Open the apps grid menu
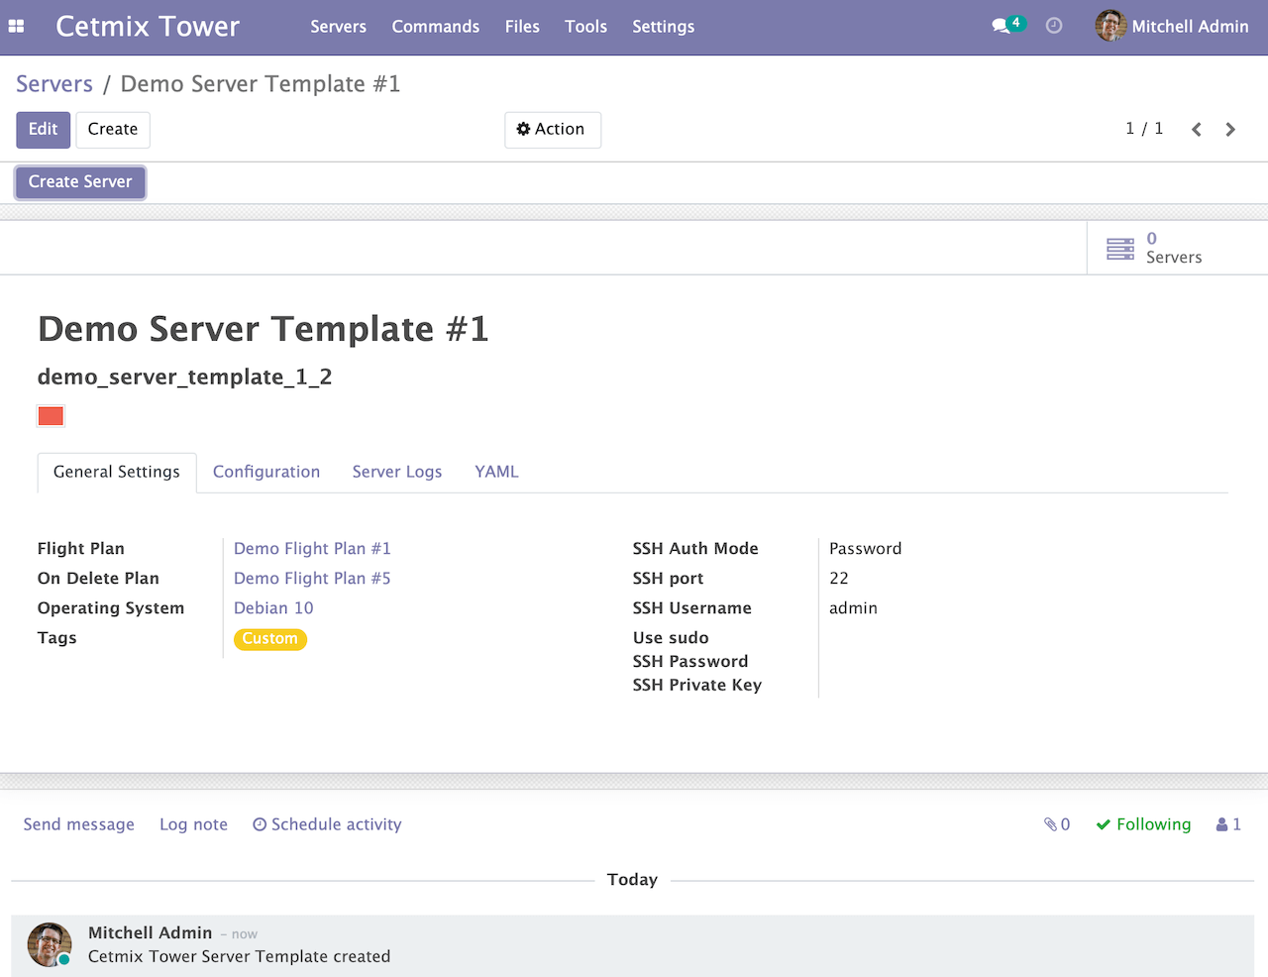 (x=16, y=26)
